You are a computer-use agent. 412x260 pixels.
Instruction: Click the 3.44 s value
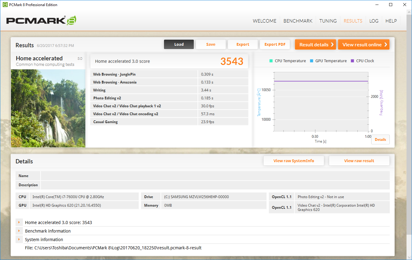tap(206, 90)
